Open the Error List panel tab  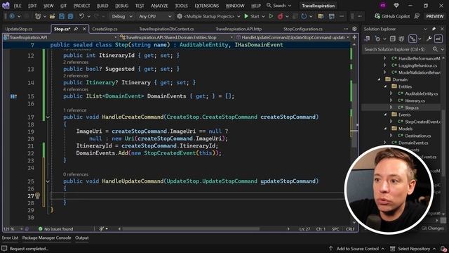pos(10,238)
